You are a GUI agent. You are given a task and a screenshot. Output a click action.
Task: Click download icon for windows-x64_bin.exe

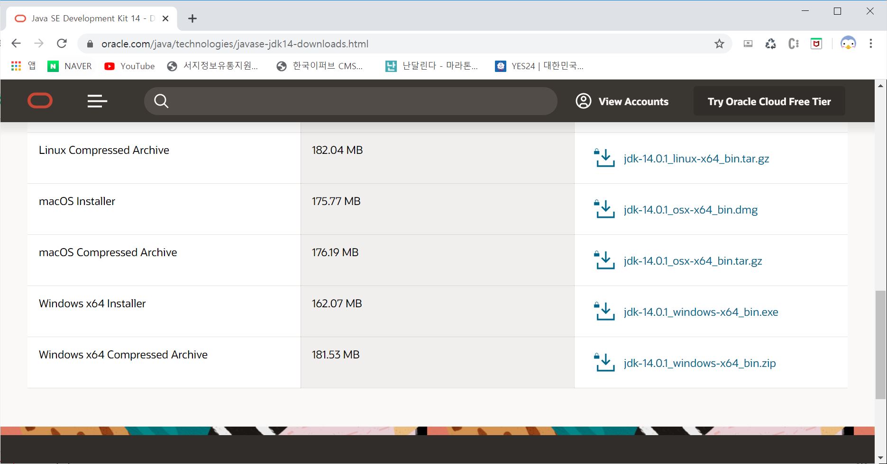[x=604, y=312]
